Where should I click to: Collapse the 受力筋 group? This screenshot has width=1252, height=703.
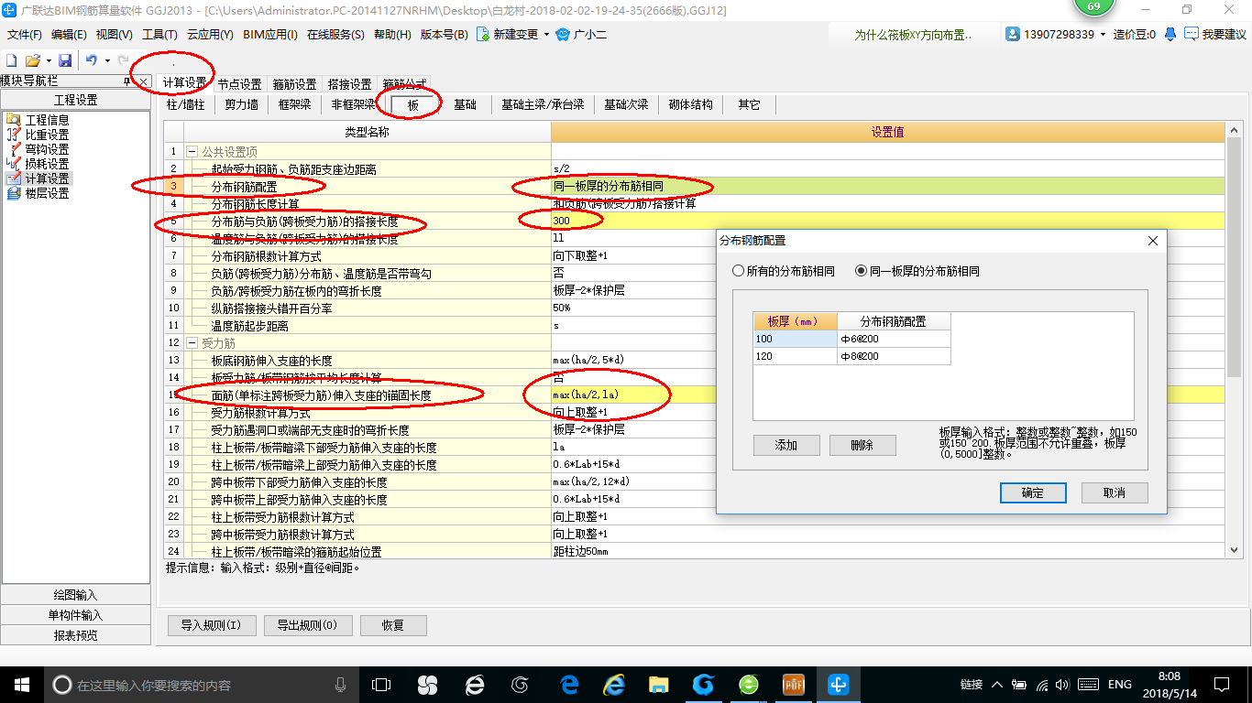click(192, 342)
